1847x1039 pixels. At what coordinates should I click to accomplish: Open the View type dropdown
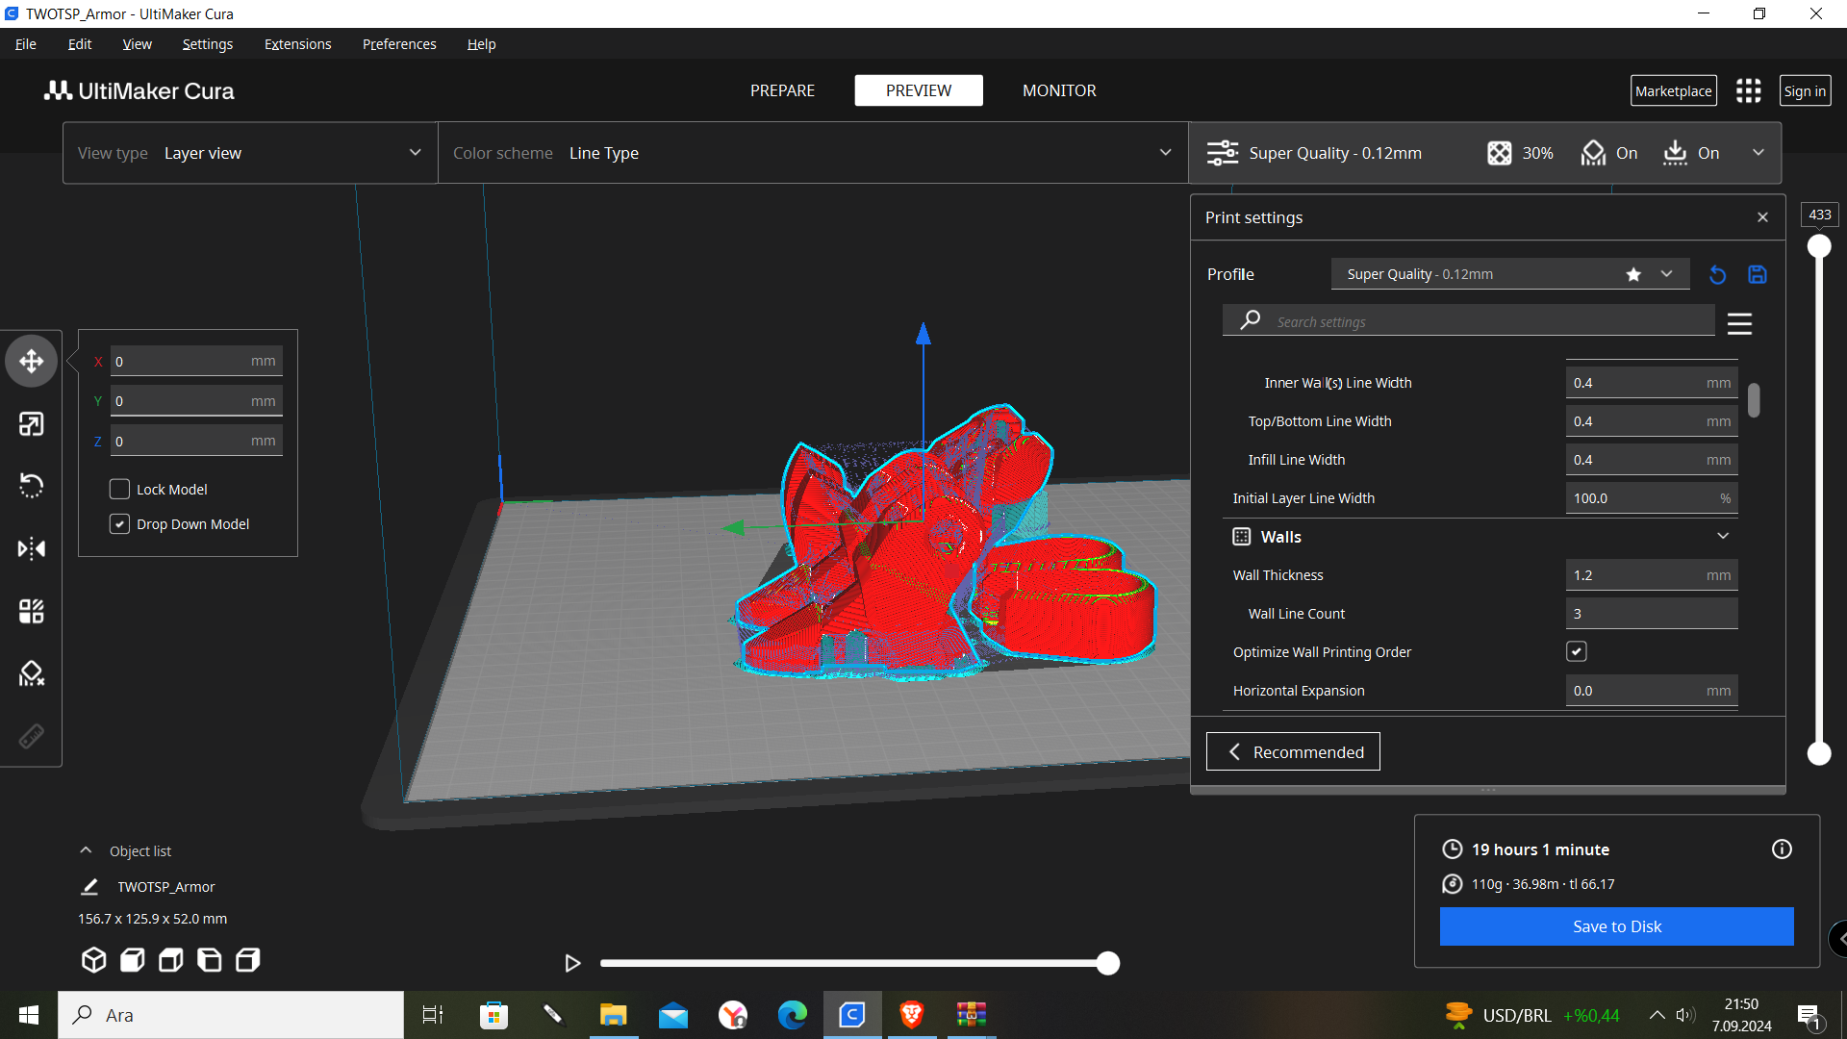click(250, 153)
